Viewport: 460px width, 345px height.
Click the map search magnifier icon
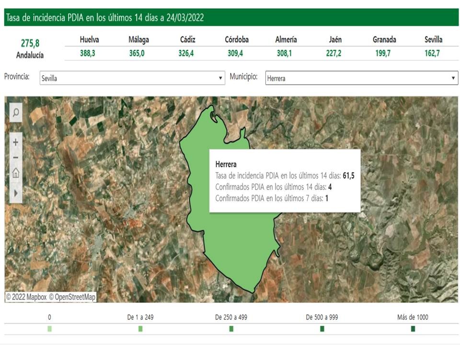(16, 113)
